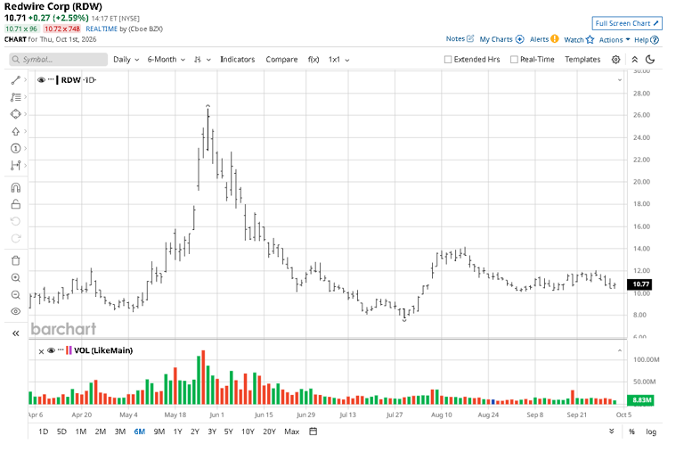Collapse the volume pane chevron

(620, 350)
